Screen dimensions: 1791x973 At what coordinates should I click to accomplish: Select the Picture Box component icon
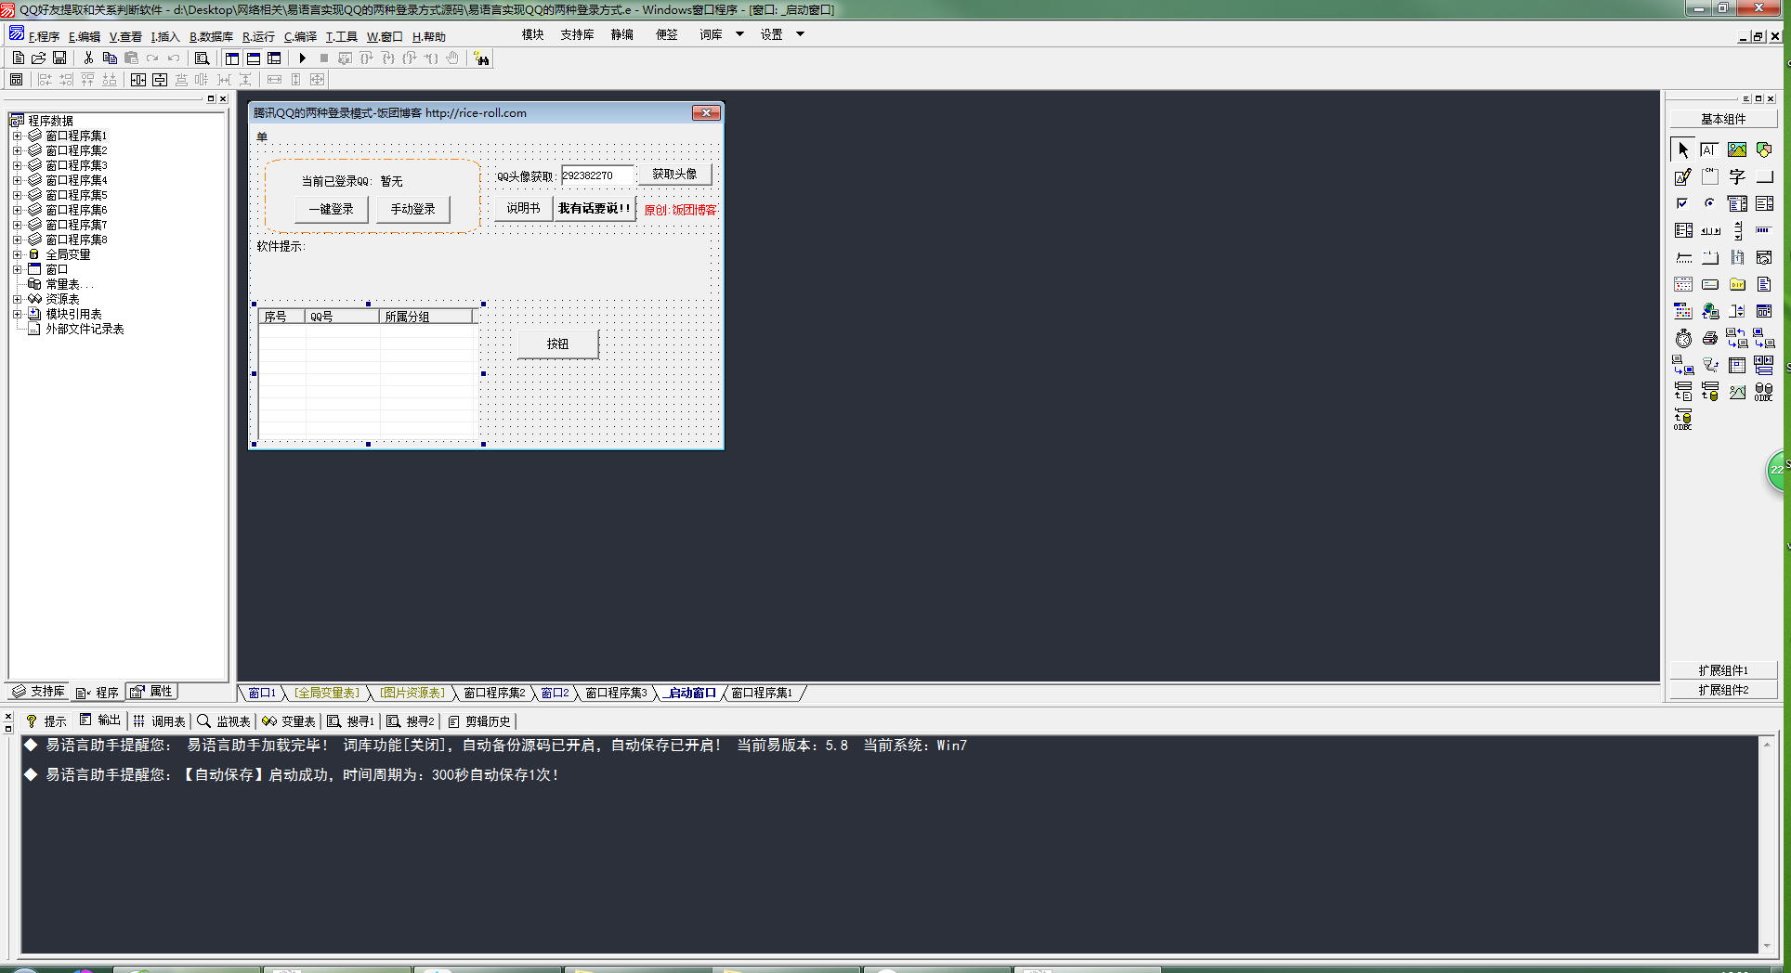(1737, 149)
